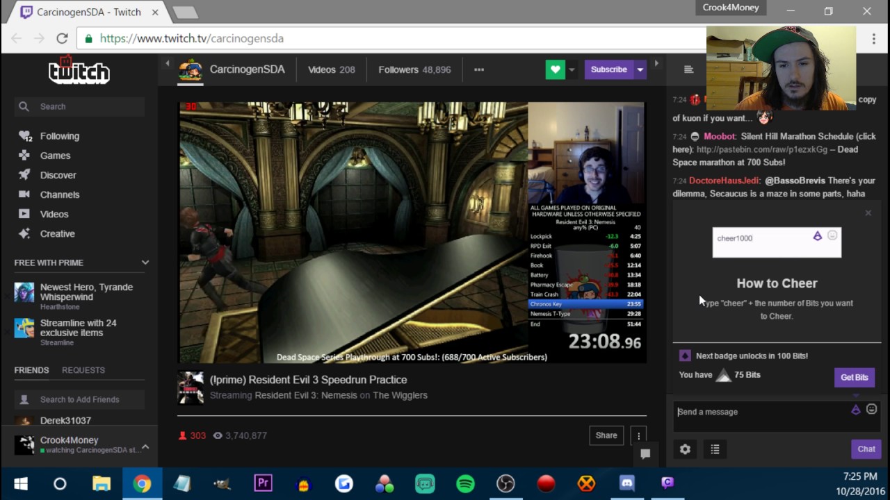Open the channel Videos 208 tab
The width and height of the screenshot is (890, 500).
[x=332, y=69]
